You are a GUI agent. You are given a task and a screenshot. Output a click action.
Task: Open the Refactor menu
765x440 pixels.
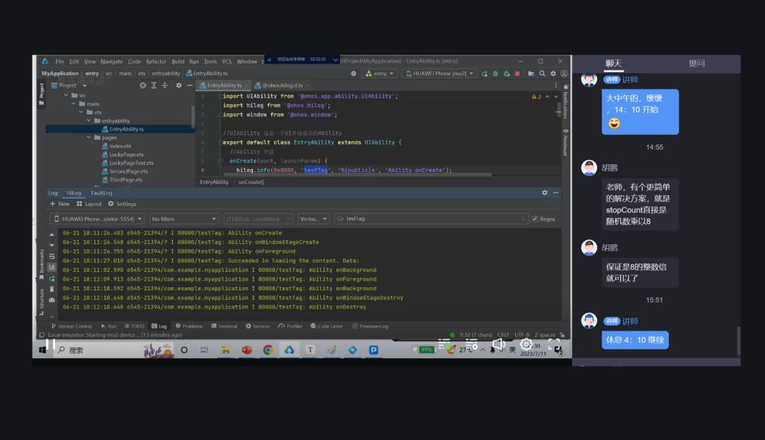[x=156, y=62]
